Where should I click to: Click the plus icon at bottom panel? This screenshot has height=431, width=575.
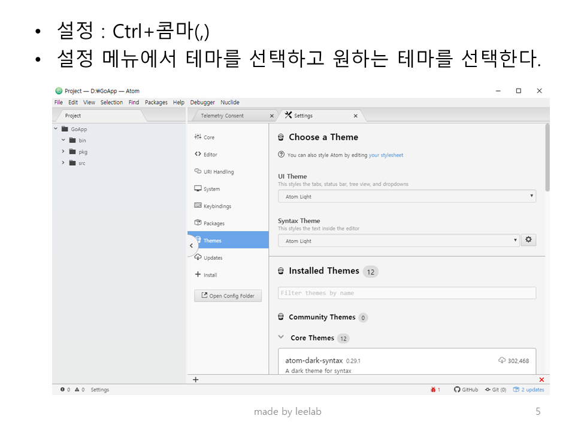click(x=195, y=380)
